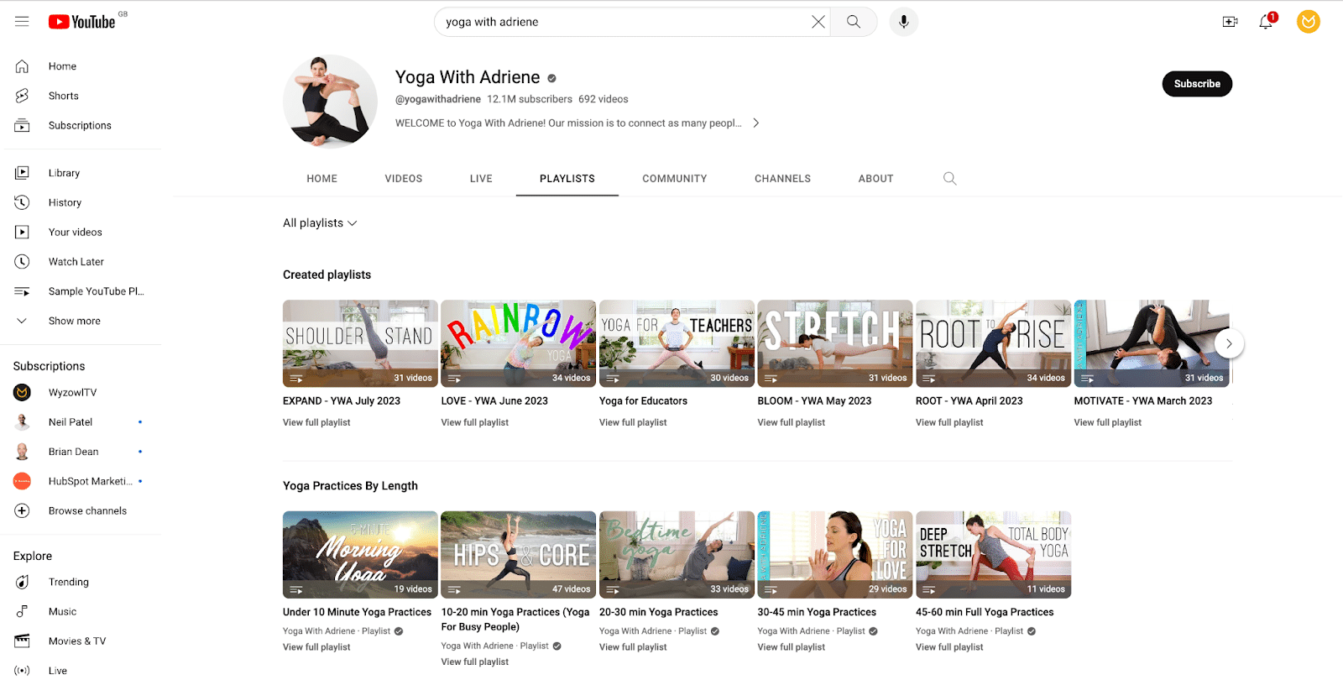The height and width of the screenshot is (680, 1343).
Task: Open the HIPS & CORE playlist thumbnail
Action: pos(519,555)
